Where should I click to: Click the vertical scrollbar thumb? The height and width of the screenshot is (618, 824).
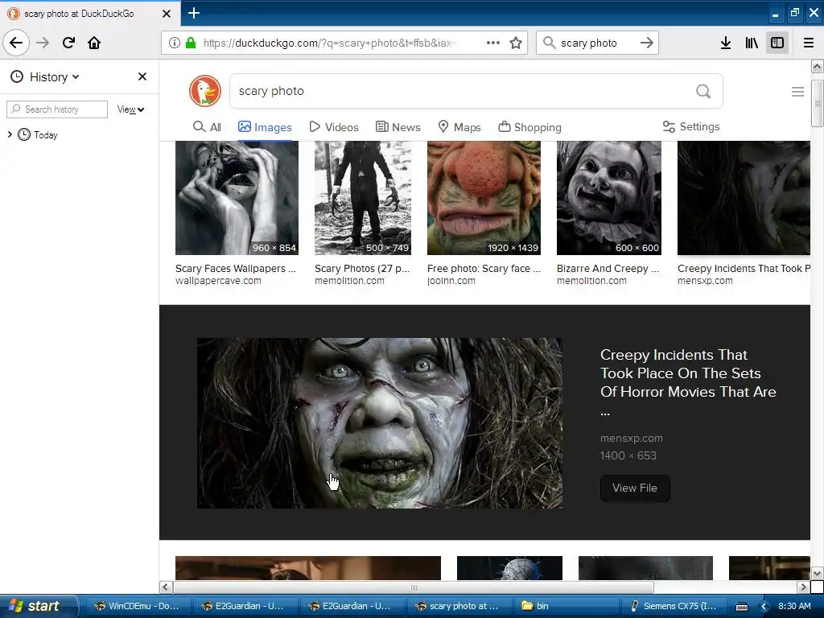click(817, 104)
